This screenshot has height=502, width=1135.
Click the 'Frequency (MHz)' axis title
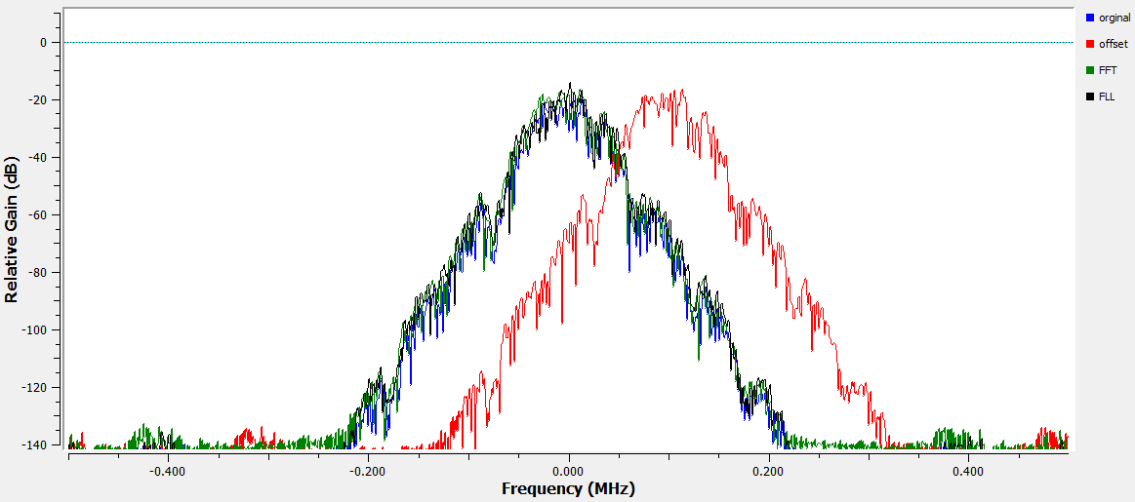568,489
